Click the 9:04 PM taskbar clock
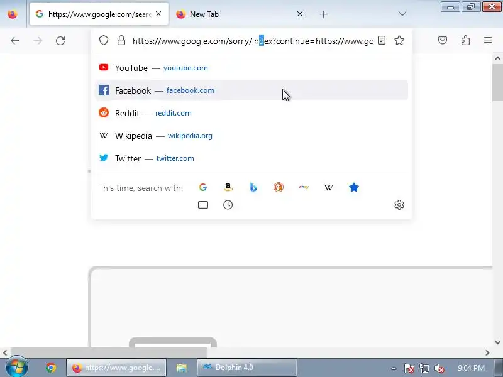The width and height of the screenshot is (503, 377). (x=471, y=368)
